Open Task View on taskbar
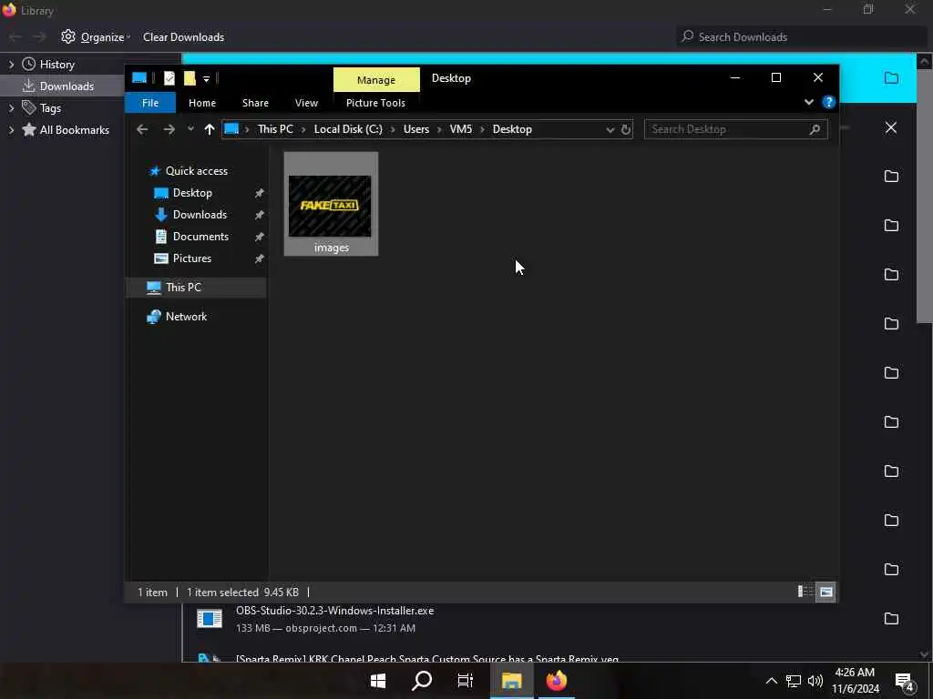 click(466, 681)
